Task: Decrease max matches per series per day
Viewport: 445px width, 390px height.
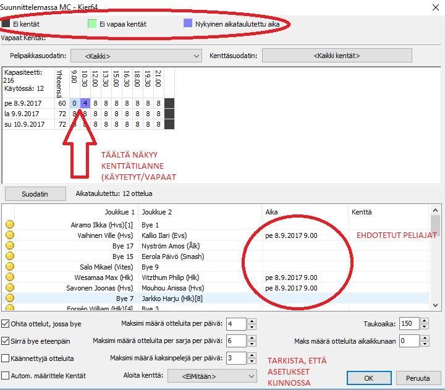Action: click(x=252, y=344)
